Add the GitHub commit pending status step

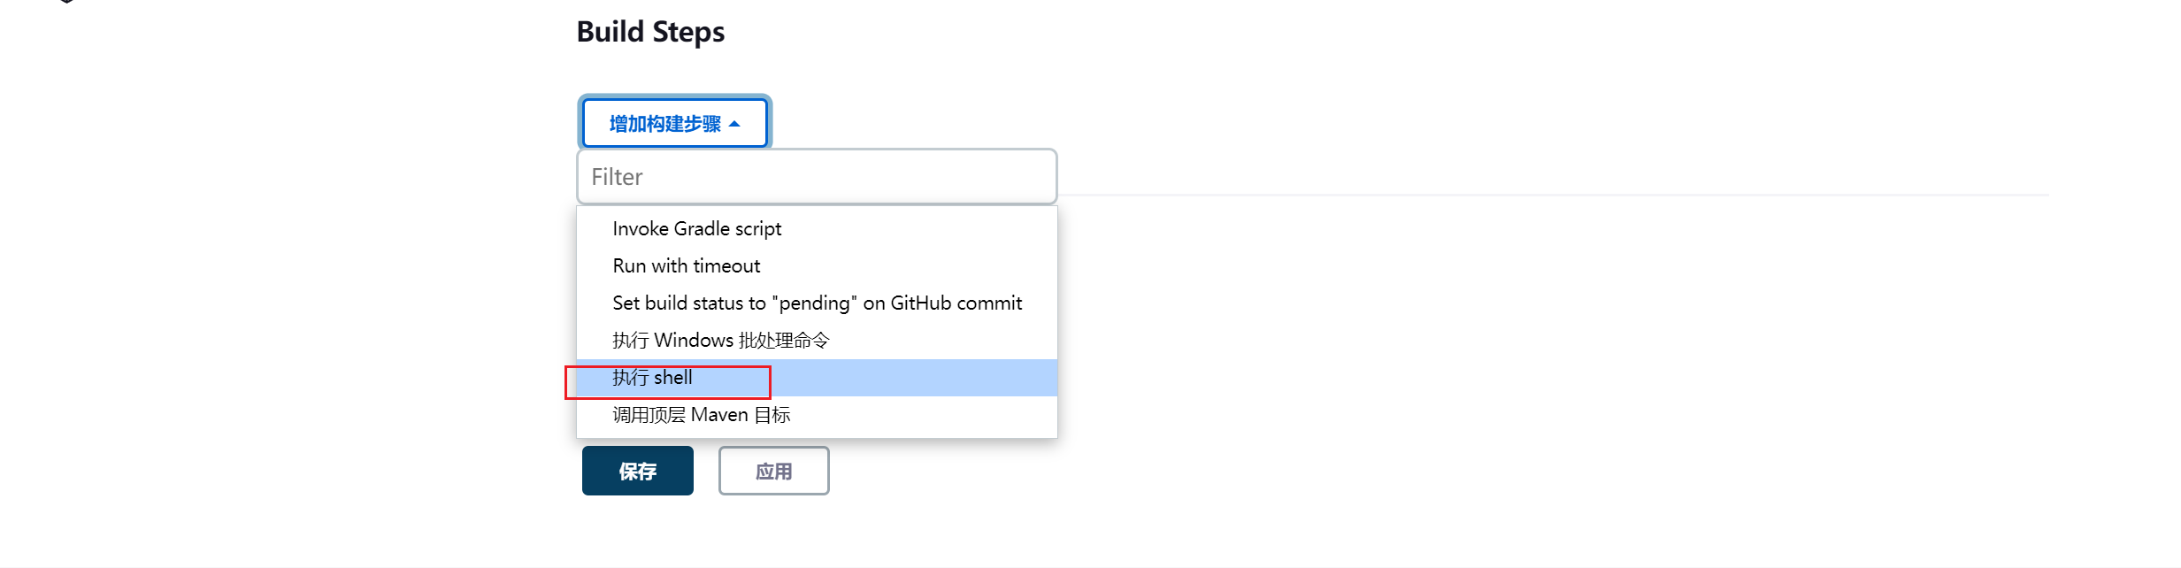[817, 303]
